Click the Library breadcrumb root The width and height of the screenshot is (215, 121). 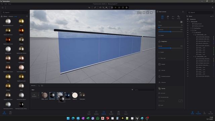pos(5,16)
